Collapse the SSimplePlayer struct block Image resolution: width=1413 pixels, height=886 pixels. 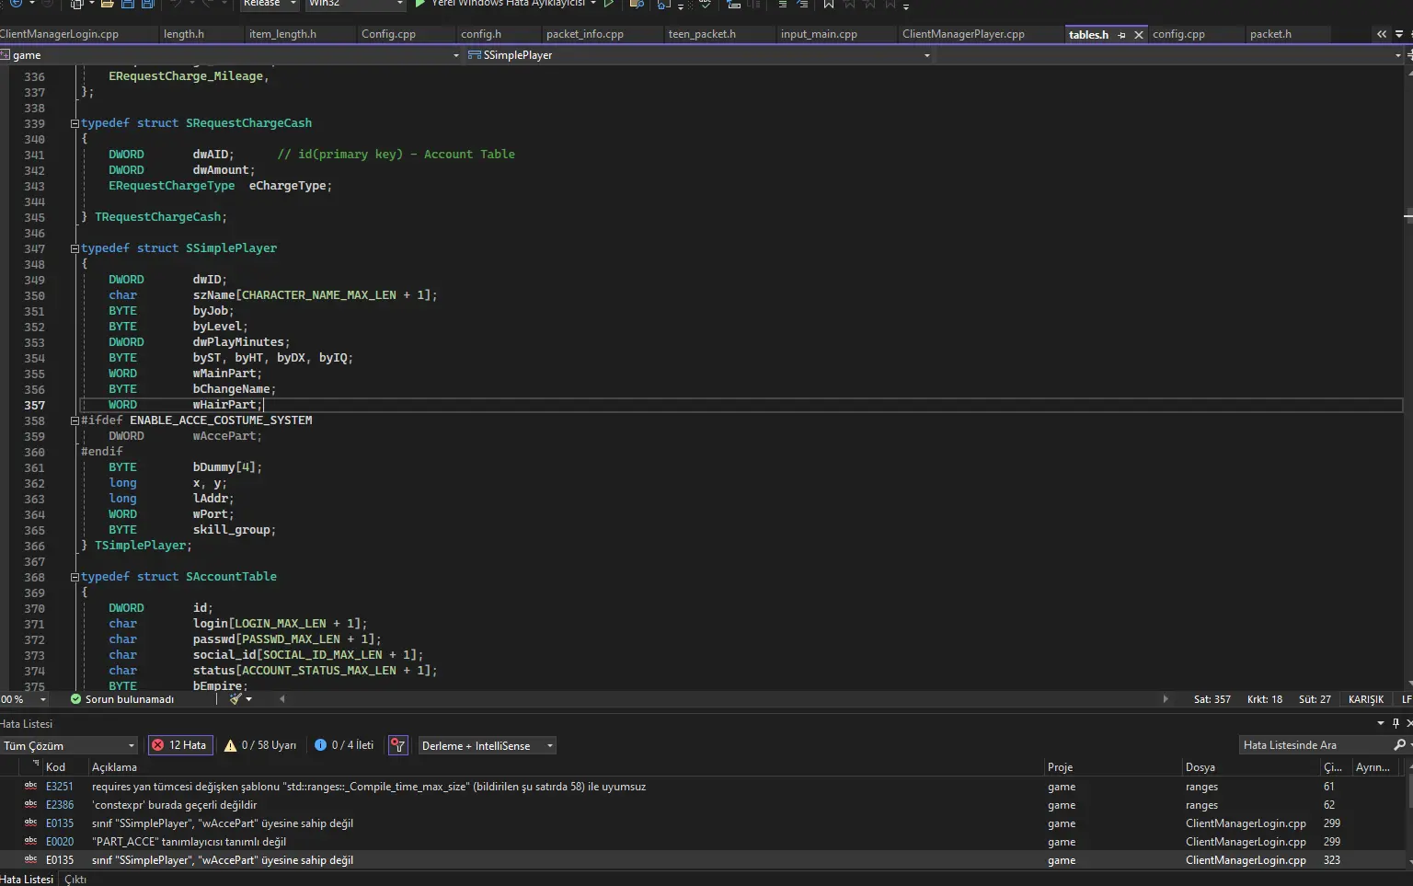[75, 248]
